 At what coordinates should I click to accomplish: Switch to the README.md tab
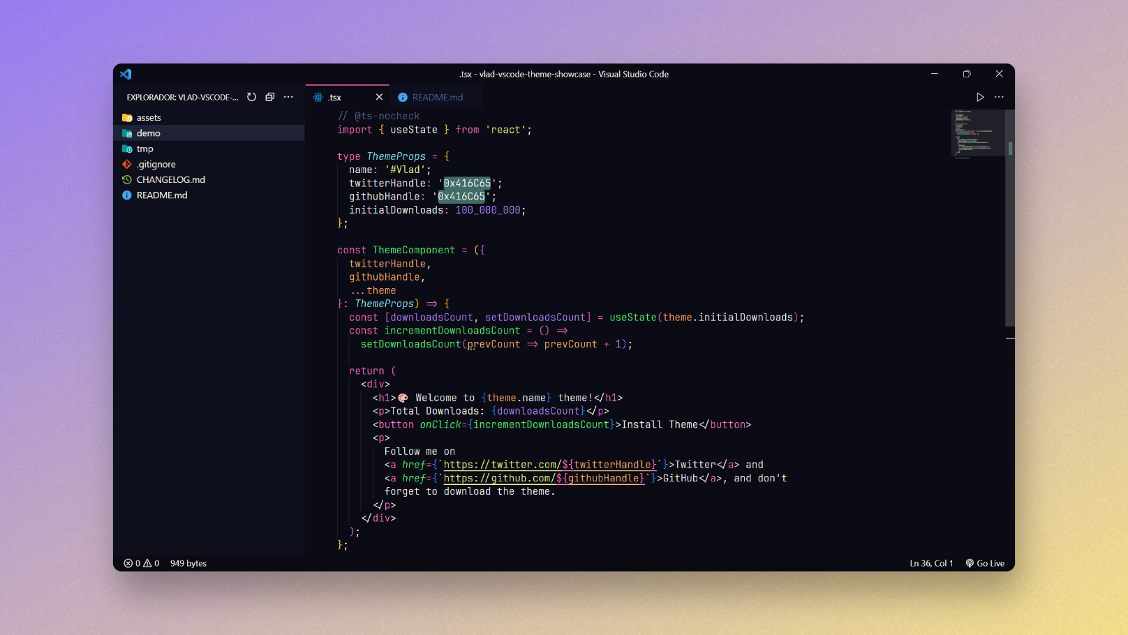click(x=436, y=97)
